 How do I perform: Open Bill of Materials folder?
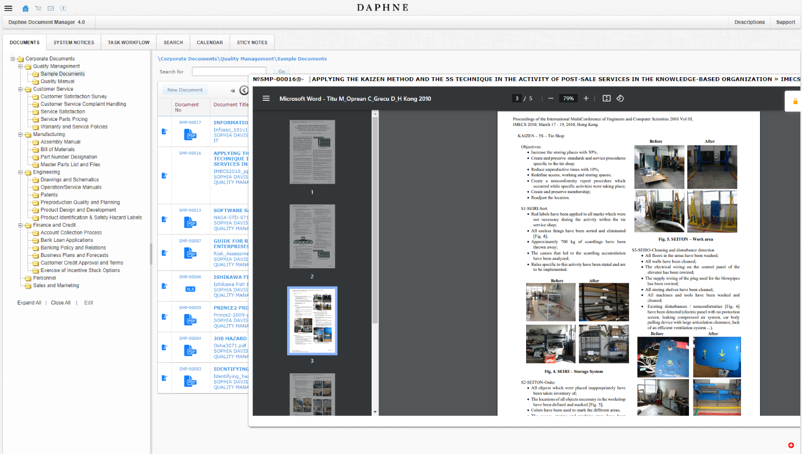point(58,149)
